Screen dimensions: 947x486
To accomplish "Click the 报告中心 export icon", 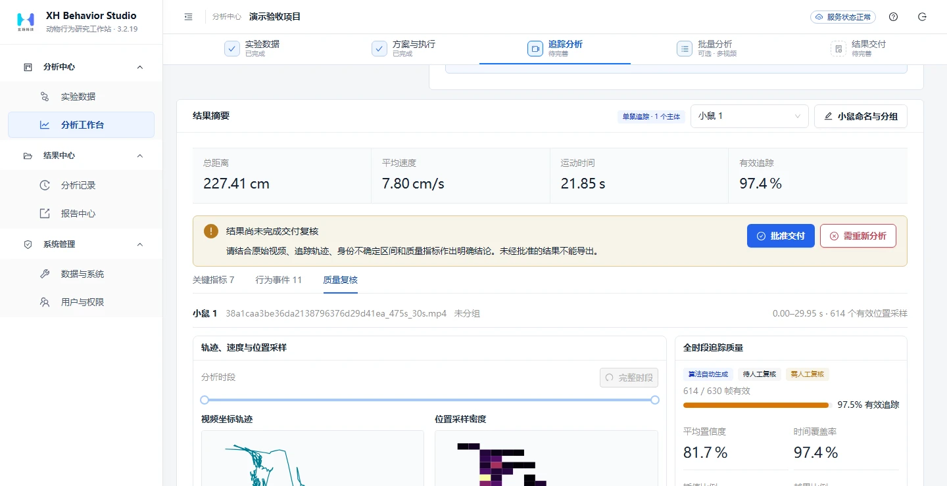I will click(x=45, y=213).
